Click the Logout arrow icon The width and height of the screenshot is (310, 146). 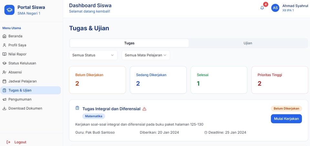point(8,142)
